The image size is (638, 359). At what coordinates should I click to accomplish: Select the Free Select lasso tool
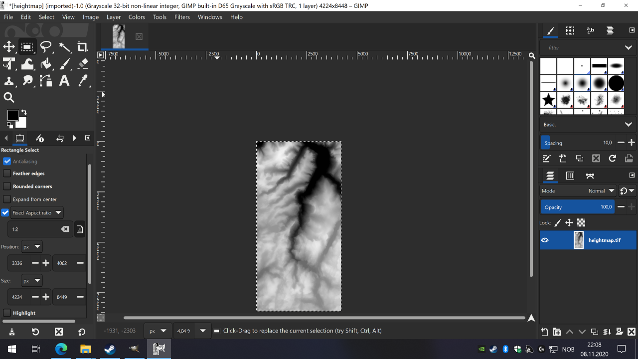pyautogui.click(x=46, y=47)
